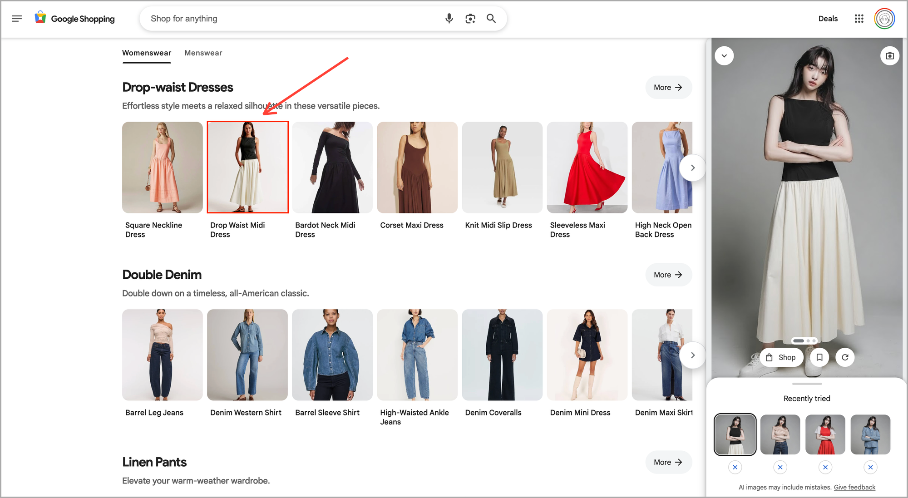
Task: Search by image with lens icon
Action: point(470,19)
